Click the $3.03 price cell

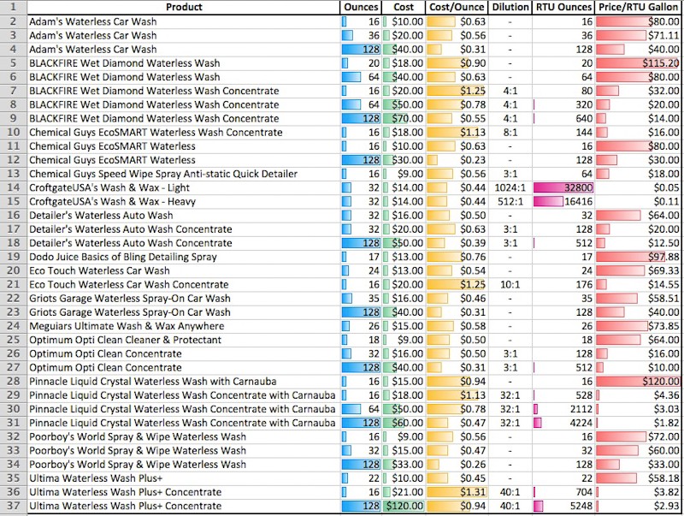(x=638, y=410)
